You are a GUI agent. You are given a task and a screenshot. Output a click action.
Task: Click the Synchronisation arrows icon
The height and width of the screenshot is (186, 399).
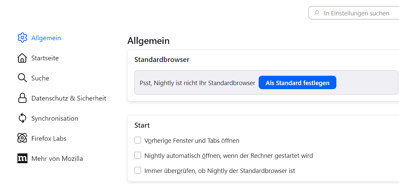[22, 118]
